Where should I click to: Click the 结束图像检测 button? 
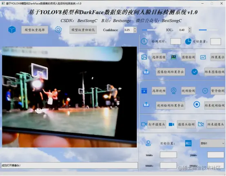pos(215,72)
